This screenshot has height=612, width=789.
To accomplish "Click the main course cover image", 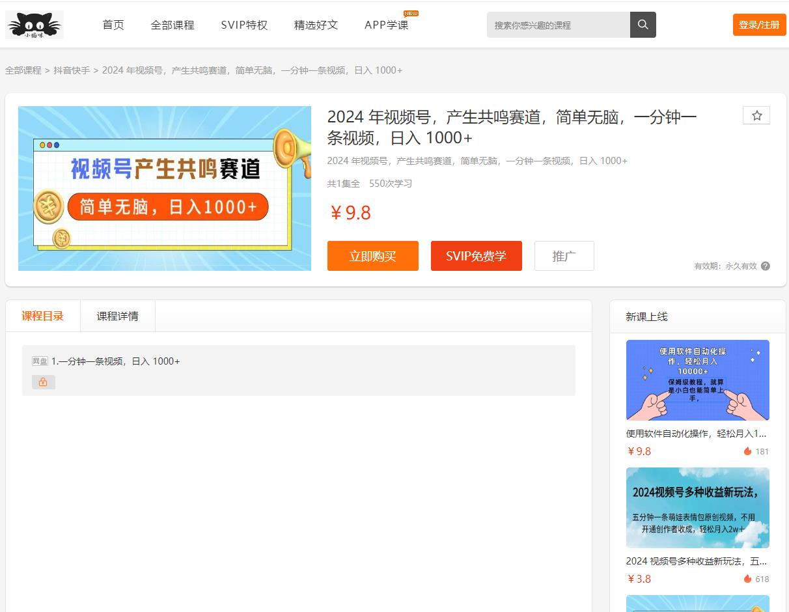I will click(x=165, y=188).
